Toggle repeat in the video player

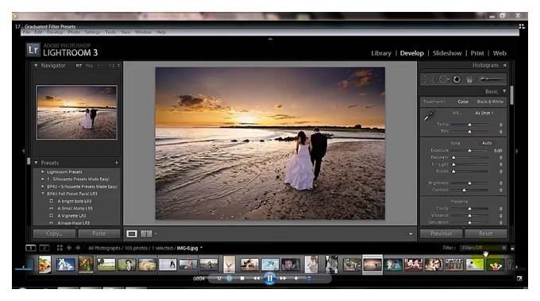[x=229, y=278]
